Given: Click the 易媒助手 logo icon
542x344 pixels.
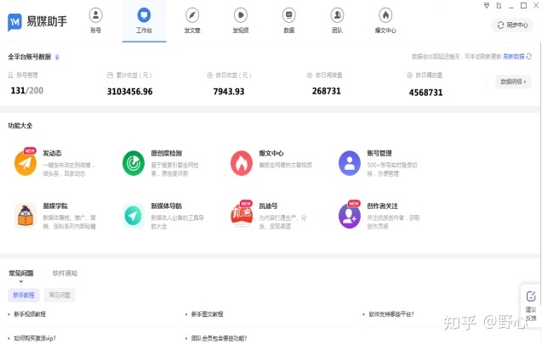Looking at the screenshot, I should 14,22.
